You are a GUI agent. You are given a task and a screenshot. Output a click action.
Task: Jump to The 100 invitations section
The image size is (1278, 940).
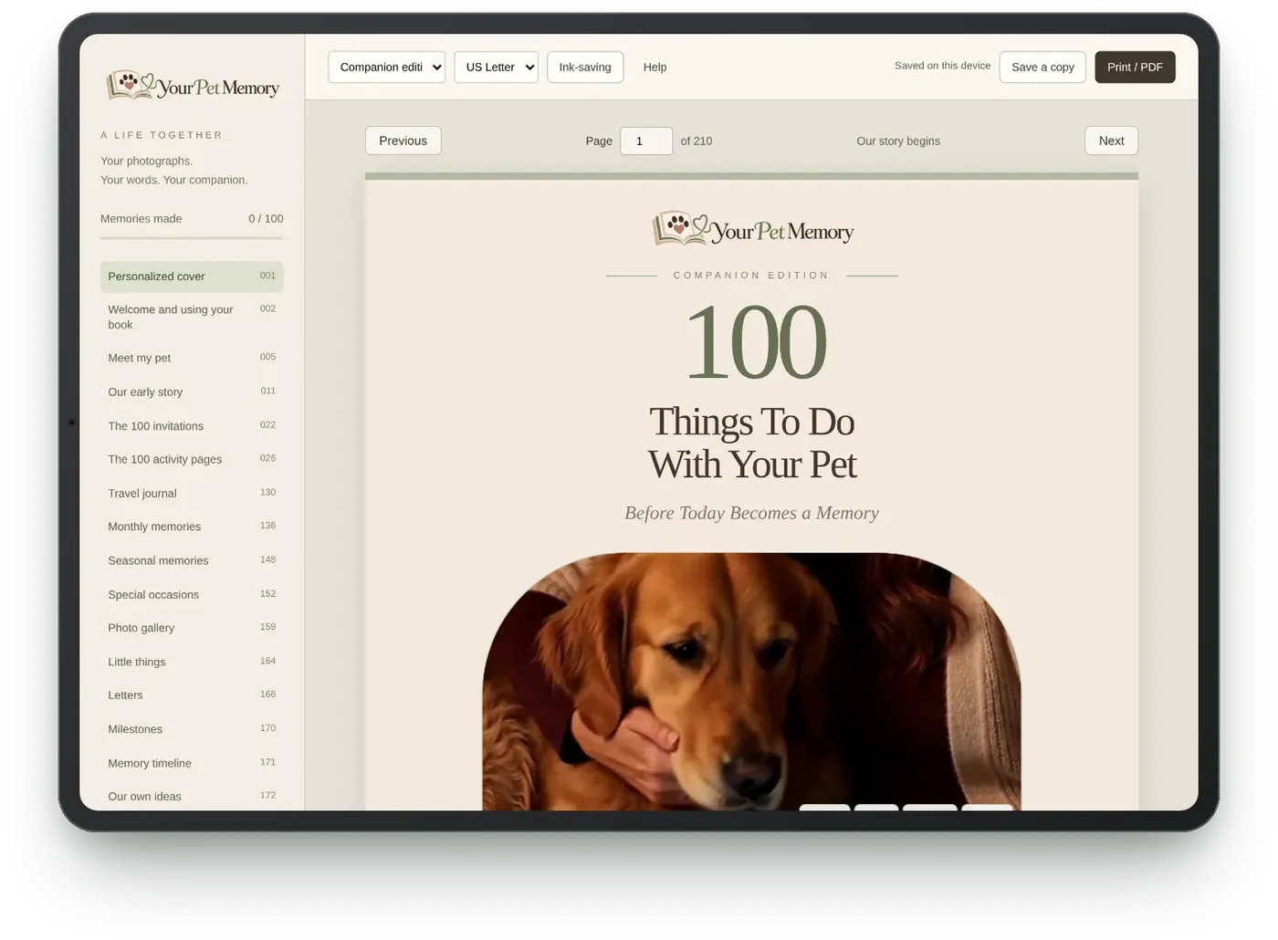[192, 425]
